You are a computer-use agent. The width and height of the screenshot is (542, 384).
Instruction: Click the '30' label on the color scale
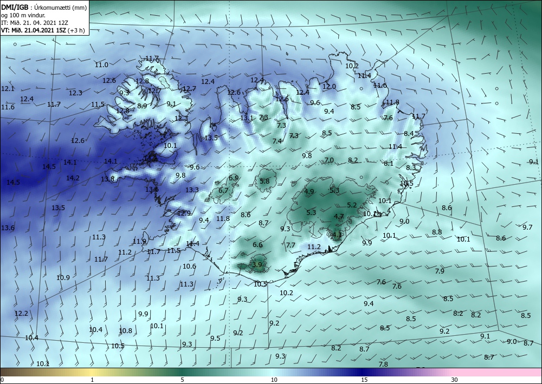[x=455, y=380]
